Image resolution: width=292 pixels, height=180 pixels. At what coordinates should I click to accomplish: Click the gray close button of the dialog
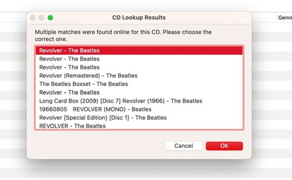pyautogui.click(x=32, y=18)
